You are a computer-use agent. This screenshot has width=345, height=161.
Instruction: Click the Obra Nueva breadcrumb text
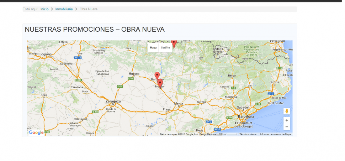[88, 9]
